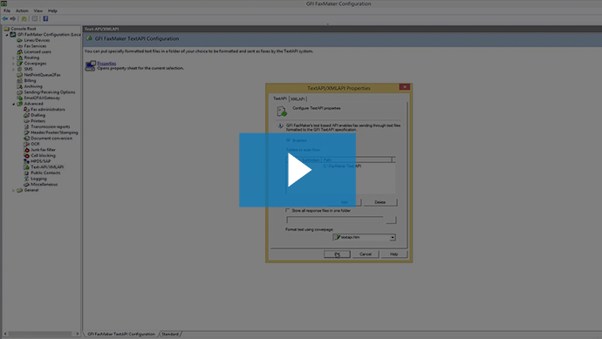The image size is (602, 339).
Task: Select the Billing node icon
Action: tap(19, 80)
